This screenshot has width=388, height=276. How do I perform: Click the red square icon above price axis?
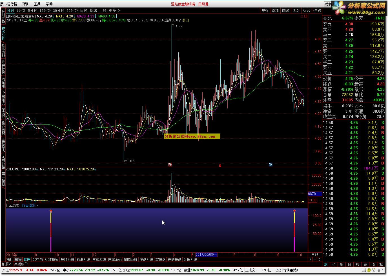tap(306, 16)
